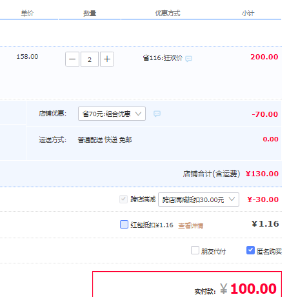This screenshot has height=297, width=298.
Task: Expand the 跨店满减抵扣30.00元 dropdown
Action: coord(199,200)
